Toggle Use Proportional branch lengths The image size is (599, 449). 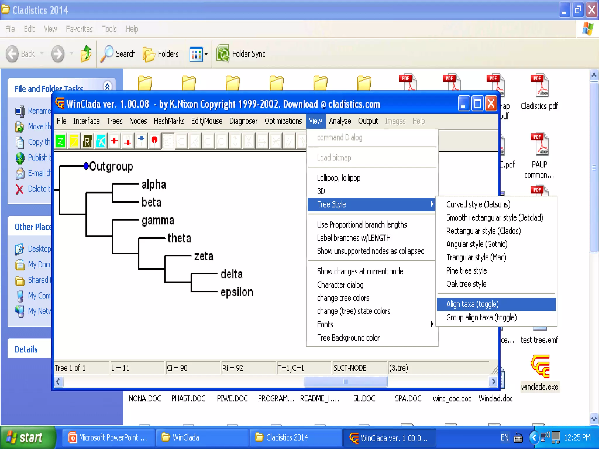362,225
